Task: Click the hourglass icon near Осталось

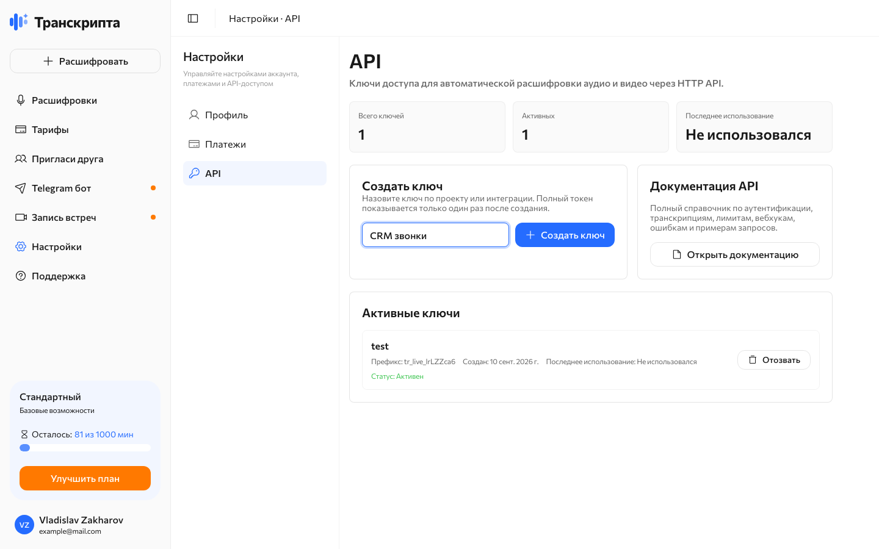Action: click(x=24, y=434)
